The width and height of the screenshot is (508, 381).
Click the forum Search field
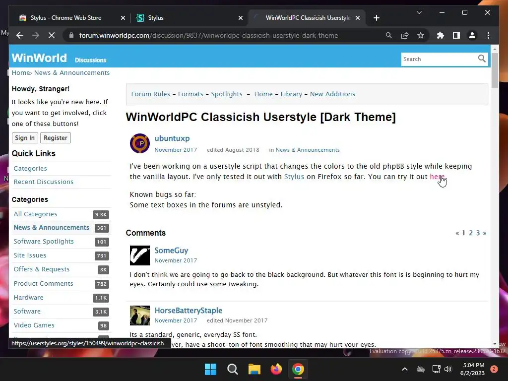(x=439, y=59)
